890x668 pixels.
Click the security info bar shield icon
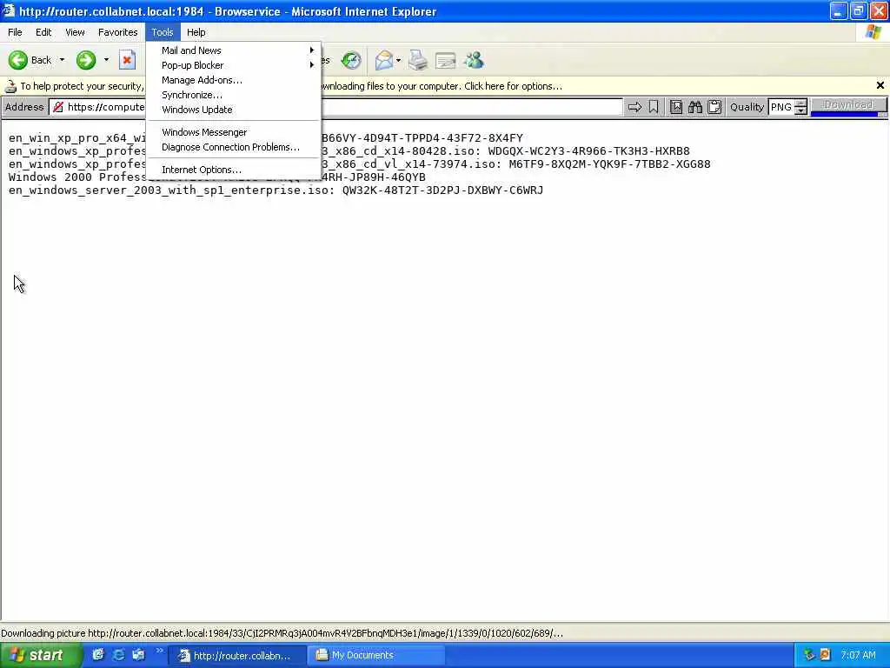10,86
